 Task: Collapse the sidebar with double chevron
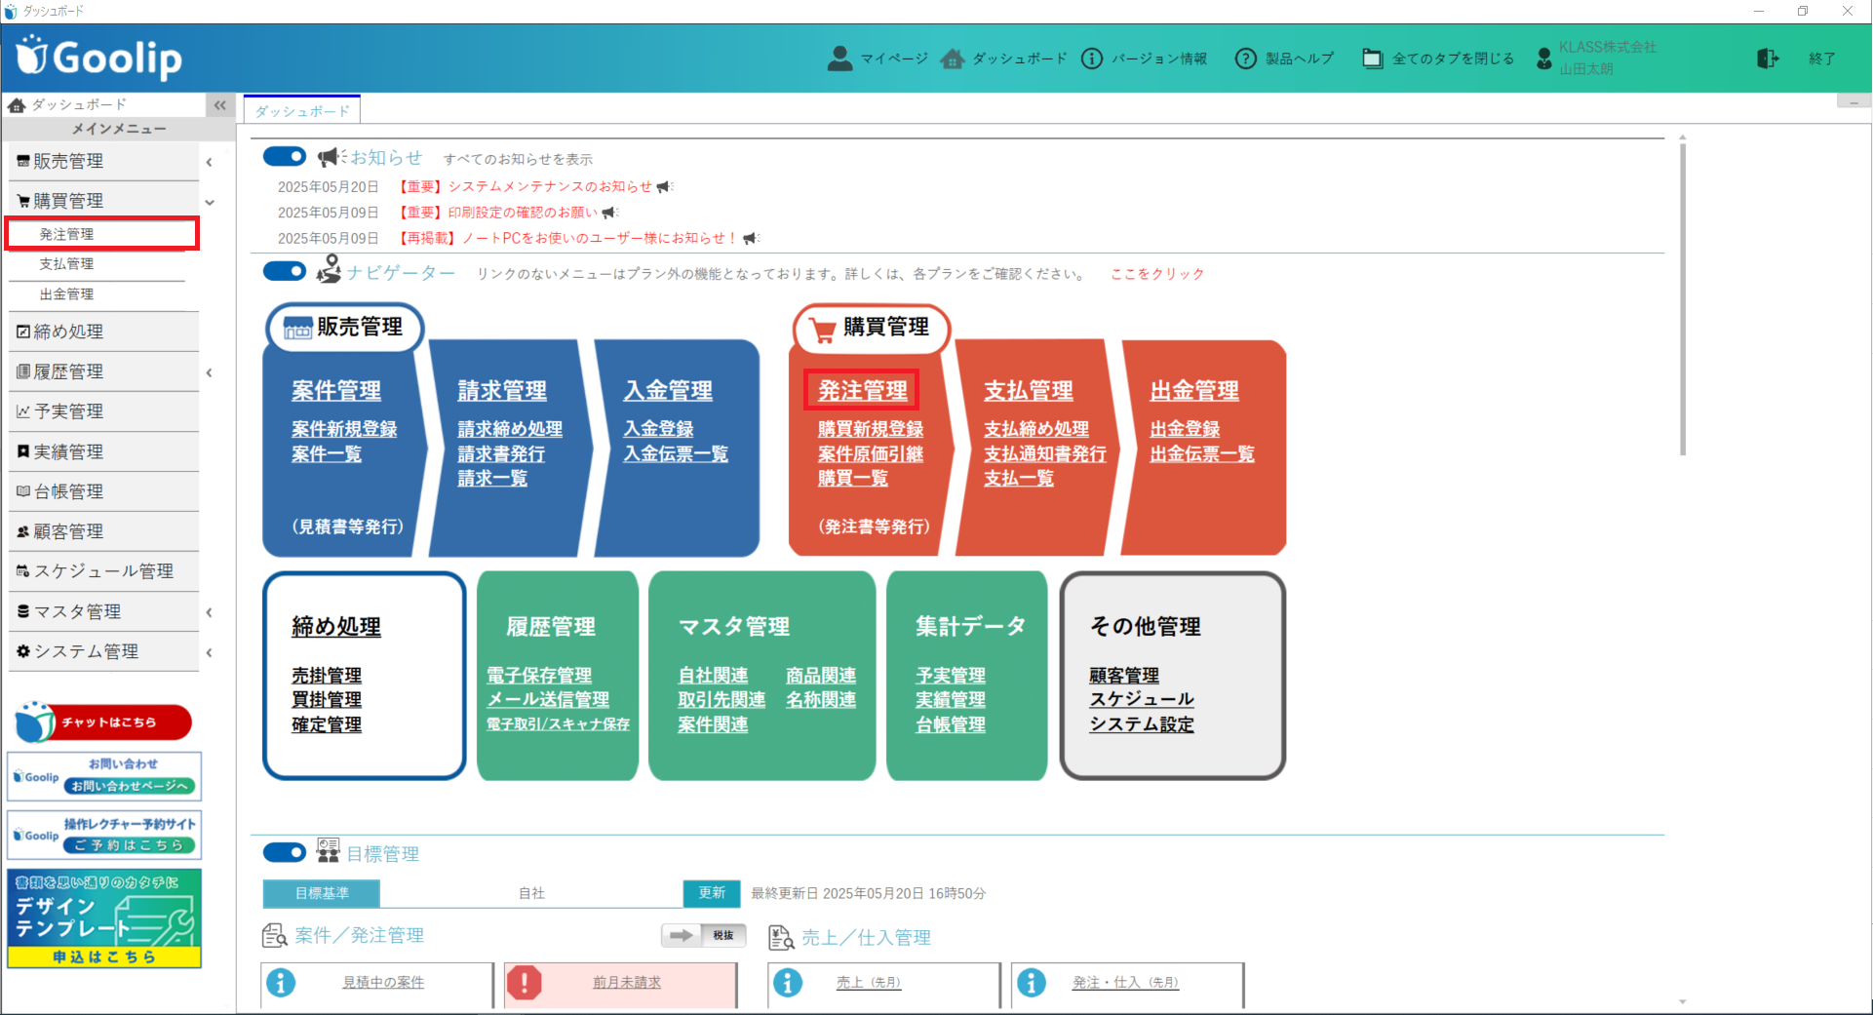(x=220, y=105)
